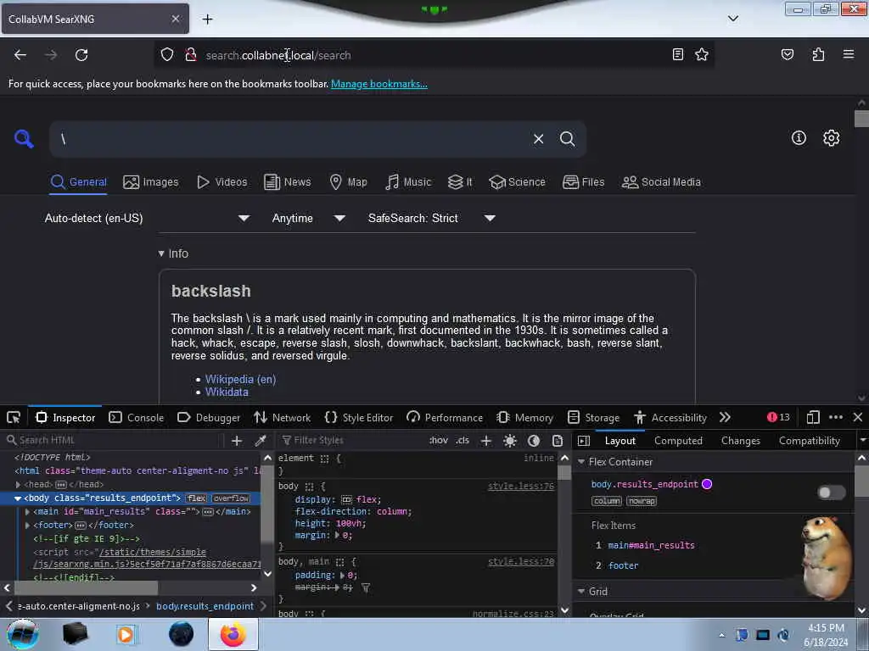Click the Manage bookmarks link
The image size is (869, 651).
tap(379, 84)
